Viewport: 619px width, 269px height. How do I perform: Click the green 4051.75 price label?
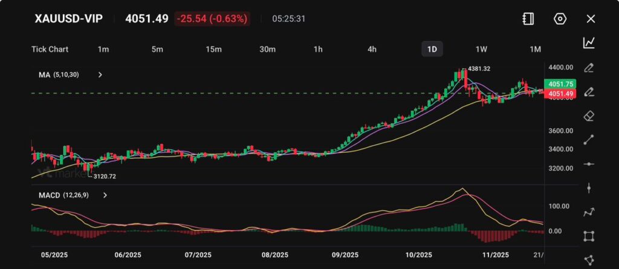tap(560, 84)
